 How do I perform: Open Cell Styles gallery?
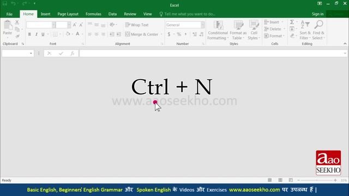coord(254,30)
